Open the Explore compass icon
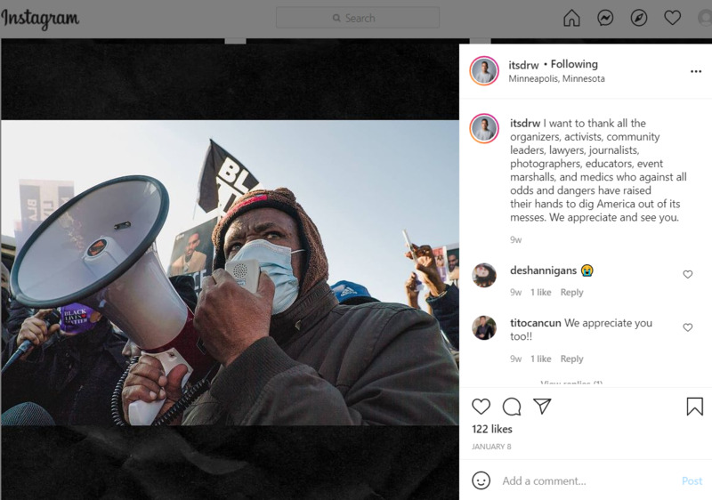Image resolution: width=712 pixels, height=500 pixels. tap(638, 18)
